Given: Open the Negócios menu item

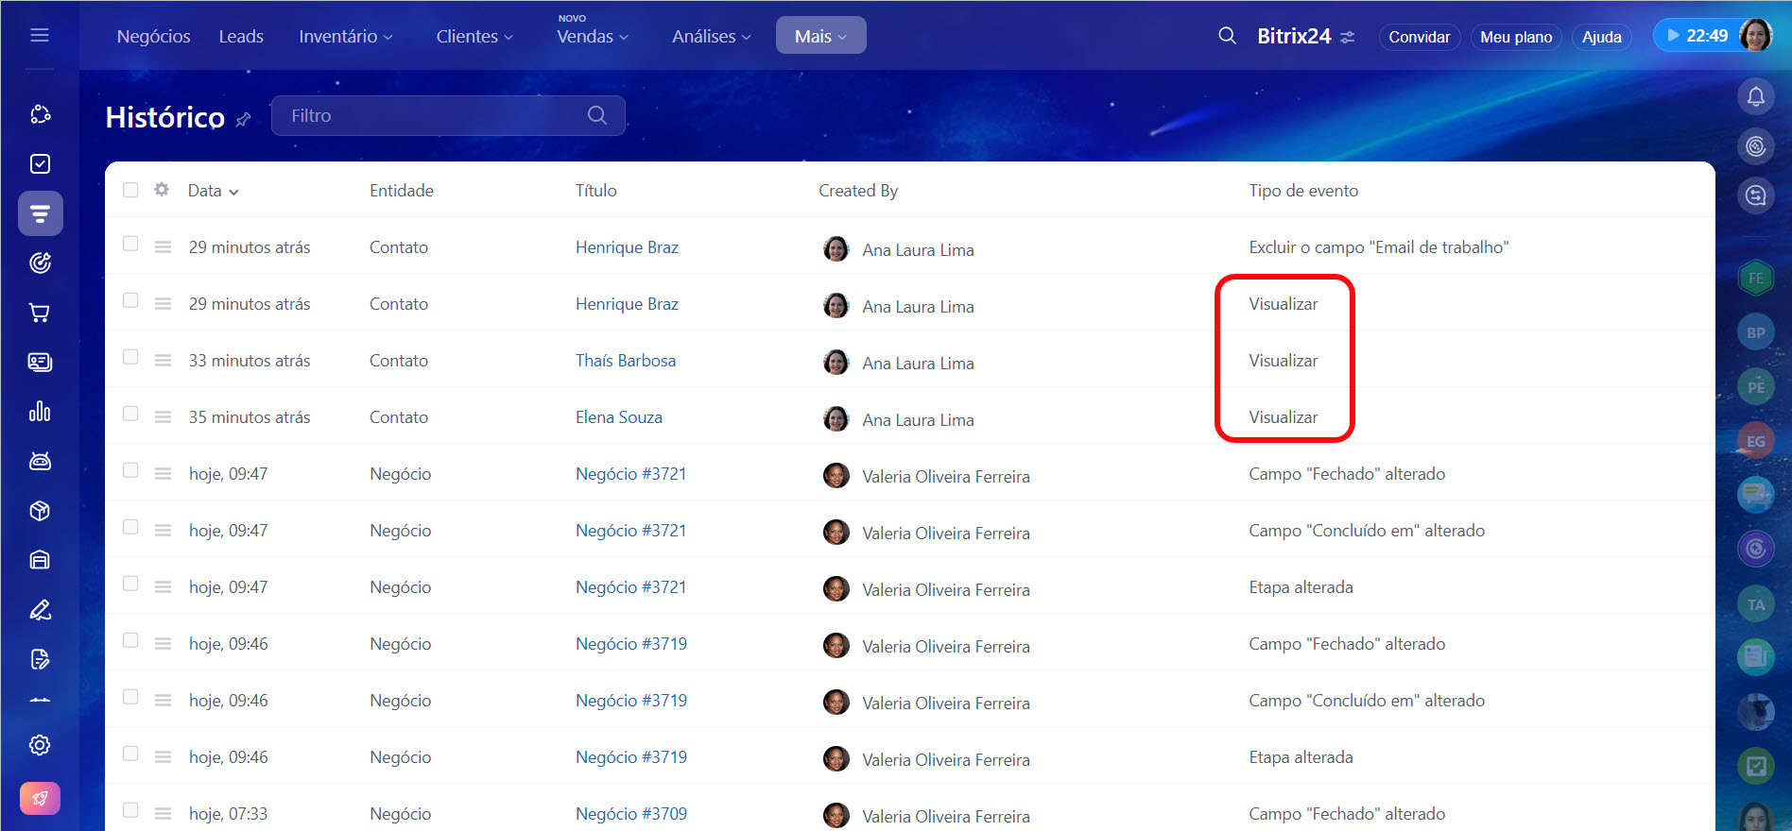Looking at the screenshot, I should pyautogui.click(x=153, y=36).
